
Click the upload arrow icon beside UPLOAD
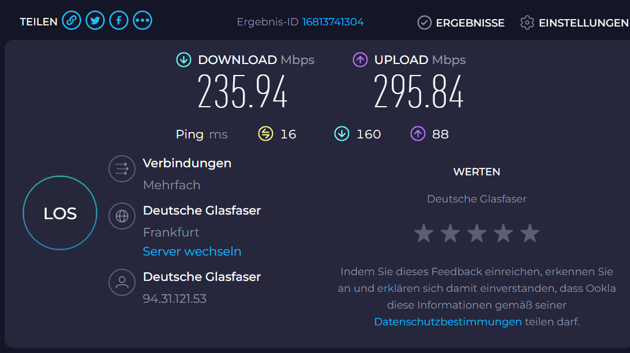coord(360,60)
